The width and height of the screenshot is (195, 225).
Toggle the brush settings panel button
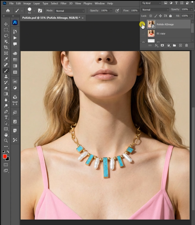point(40,11)
